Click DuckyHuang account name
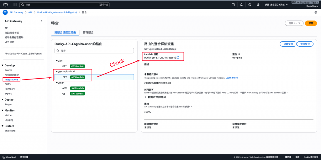 click(x=312, y=6)
